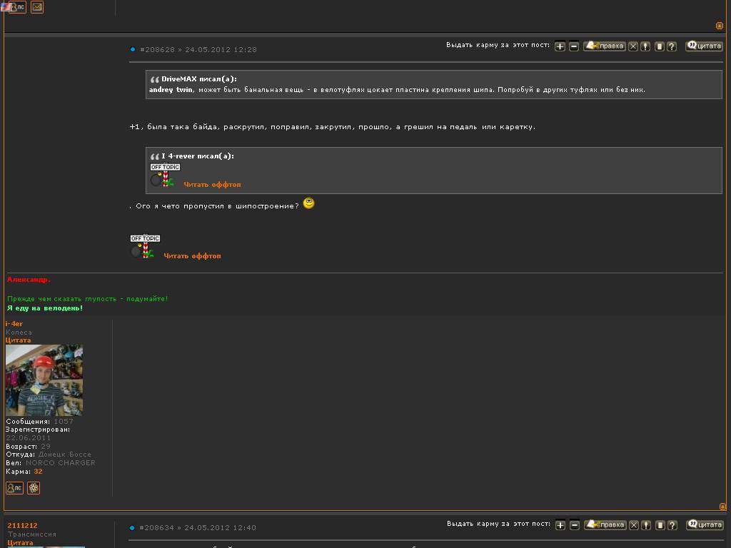
Task: Click the flower icon under i-4er's profile
Action: [x=34, y=488]
